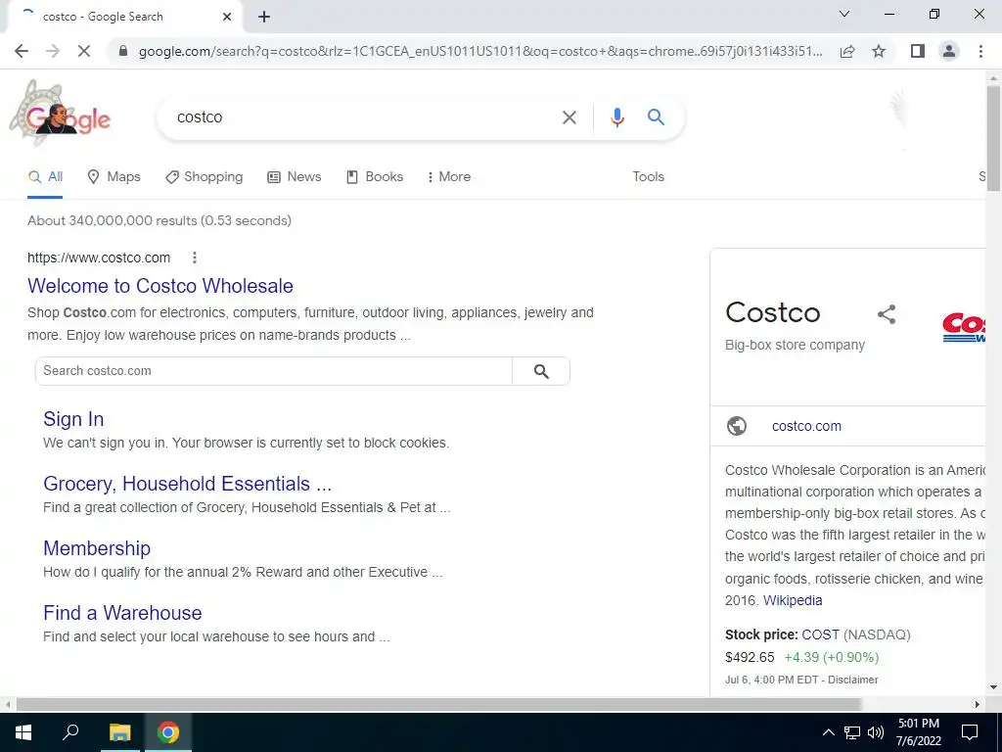The height and width of the screenshot is (752, 1002).
Task: Open the browser side panel icon
Action: (x=918, y=51)
